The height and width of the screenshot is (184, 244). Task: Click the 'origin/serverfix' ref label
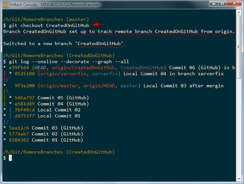point(63,74)
